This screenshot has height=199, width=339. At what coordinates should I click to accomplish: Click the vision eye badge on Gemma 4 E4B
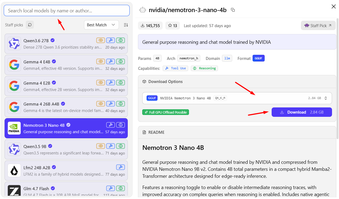(x=101, y=61)
